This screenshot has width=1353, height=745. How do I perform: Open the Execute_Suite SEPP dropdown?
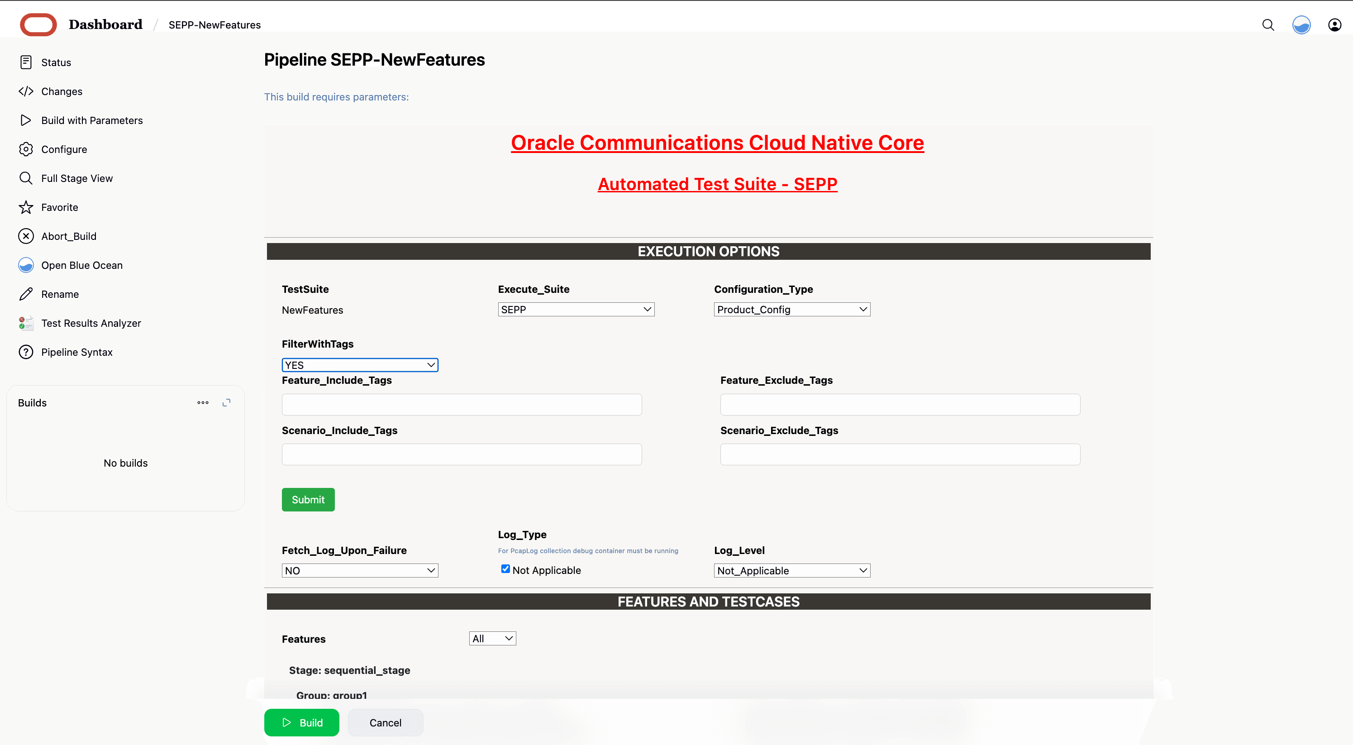pos(576,310)
